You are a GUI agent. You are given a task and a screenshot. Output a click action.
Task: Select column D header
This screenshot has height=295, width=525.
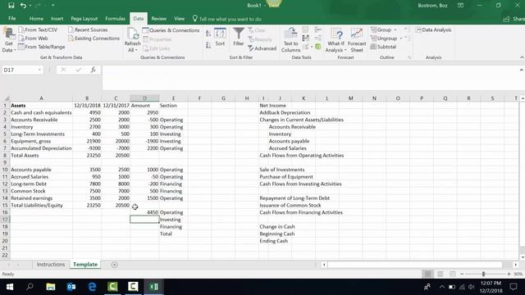[x=144, y=98]
